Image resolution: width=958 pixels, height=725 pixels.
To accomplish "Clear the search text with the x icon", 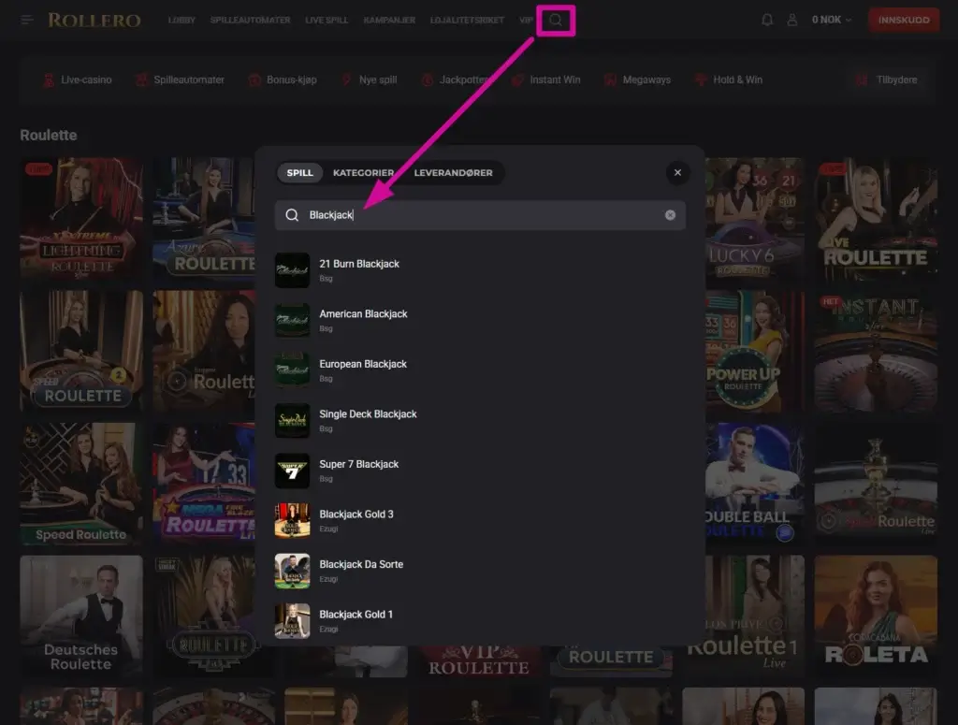I will (670, 215).
